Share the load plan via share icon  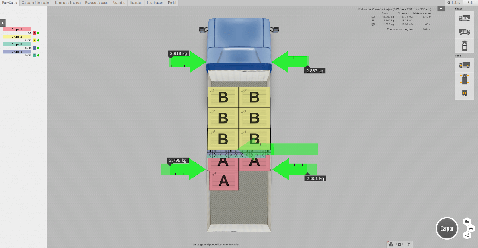[467, 235]
